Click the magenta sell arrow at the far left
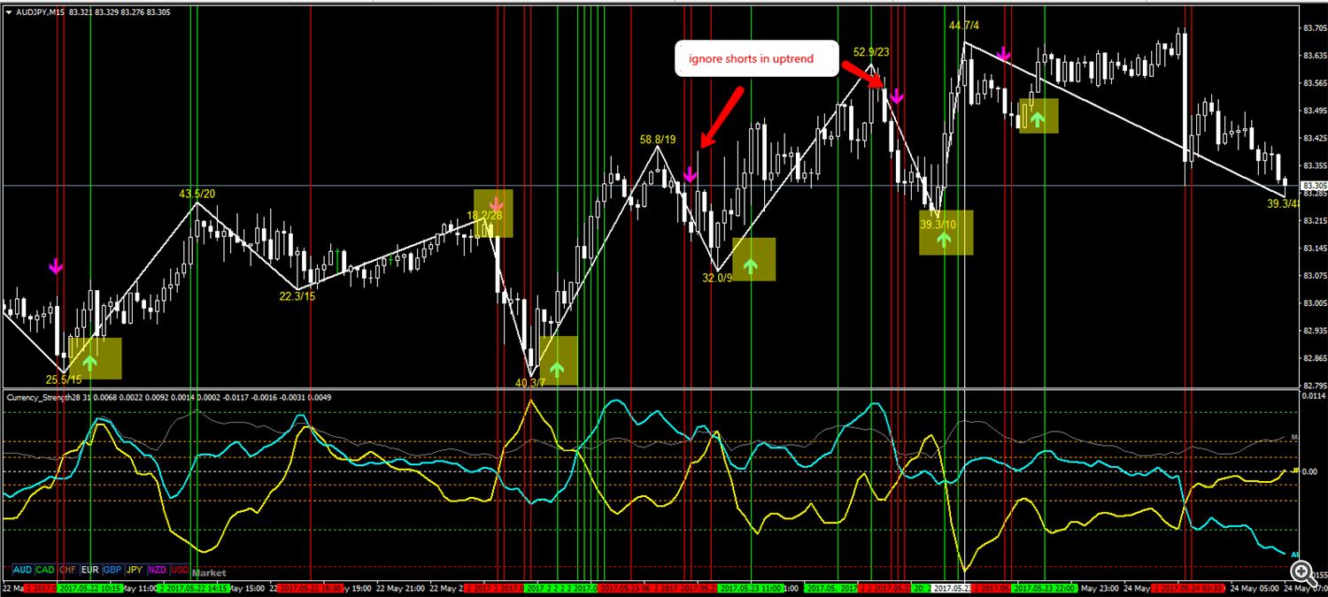Image resolution: width=1328 pixels, height=597 pixels. (56, 264)
